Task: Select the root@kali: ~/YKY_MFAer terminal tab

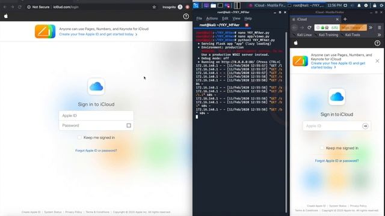Action: point(219,25)
